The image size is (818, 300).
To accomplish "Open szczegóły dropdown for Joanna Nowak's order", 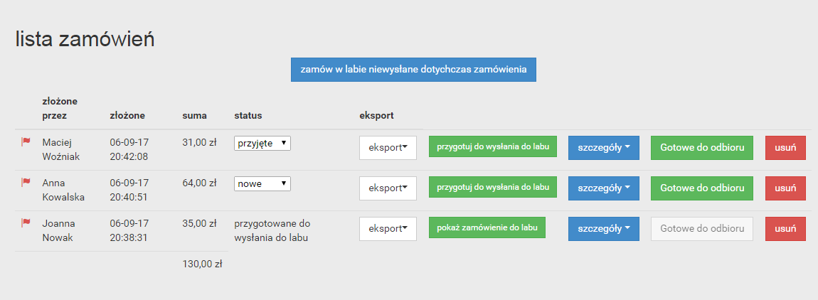I will coord(604,229).
